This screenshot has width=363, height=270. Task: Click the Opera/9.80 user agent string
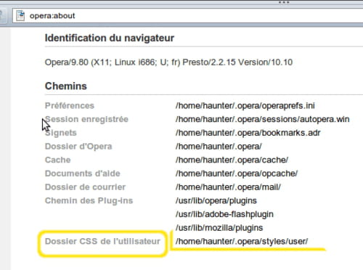pyautogui.click(x=168, y=62)
